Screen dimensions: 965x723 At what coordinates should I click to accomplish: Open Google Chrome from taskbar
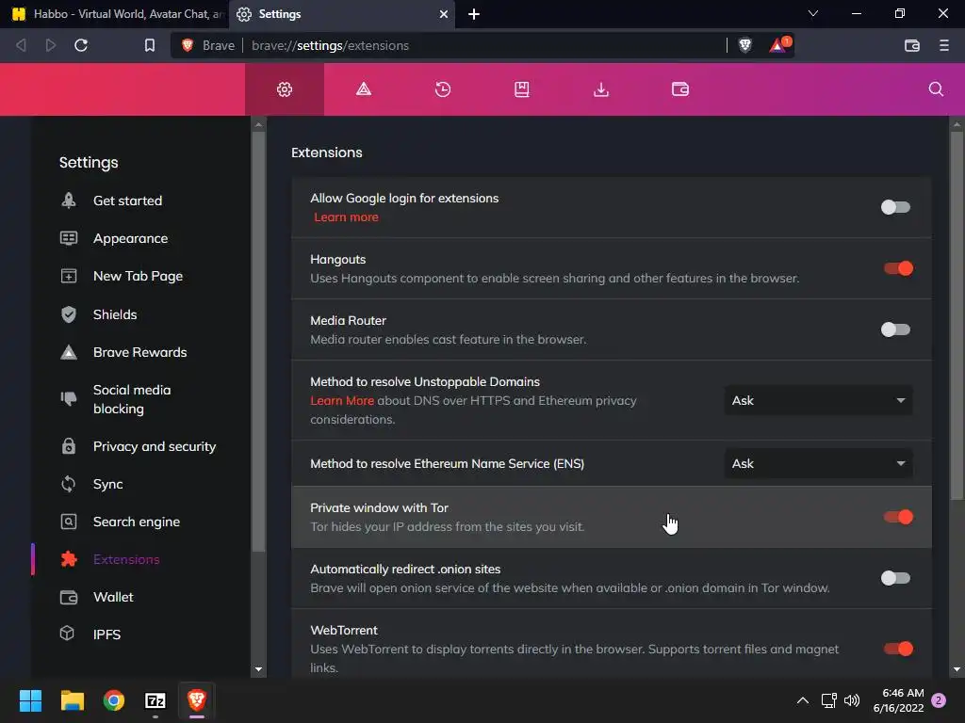(x=114, y=700)
